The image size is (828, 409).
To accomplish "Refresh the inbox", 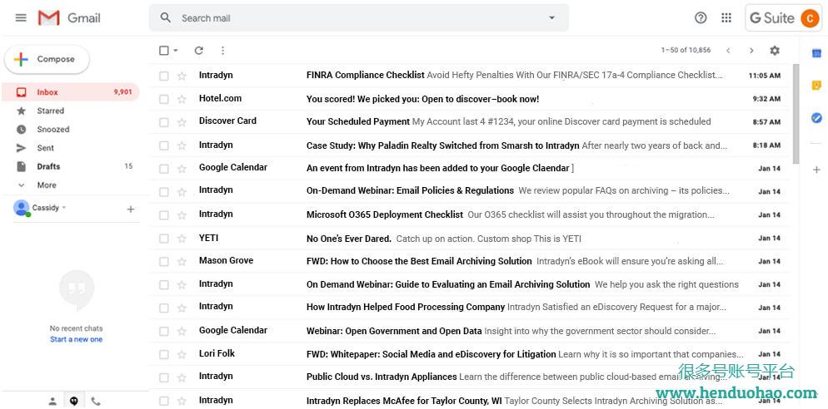I will tap(198, 51).
